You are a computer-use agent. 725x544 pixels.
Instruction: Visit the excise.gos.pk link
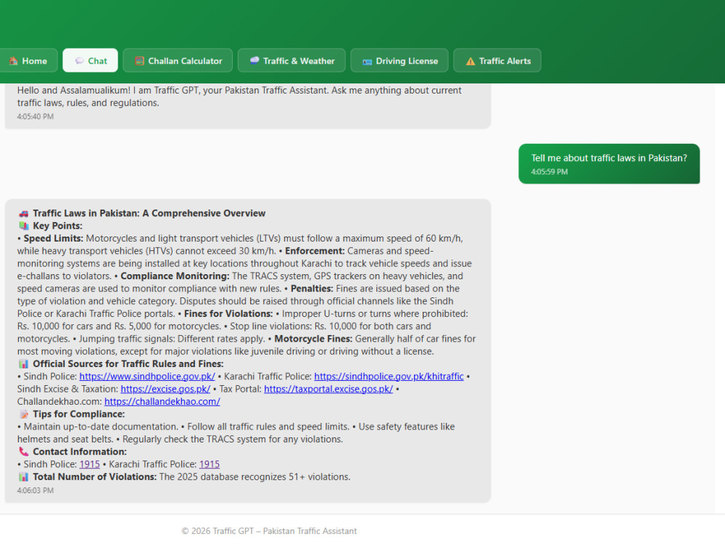[165, 389]
